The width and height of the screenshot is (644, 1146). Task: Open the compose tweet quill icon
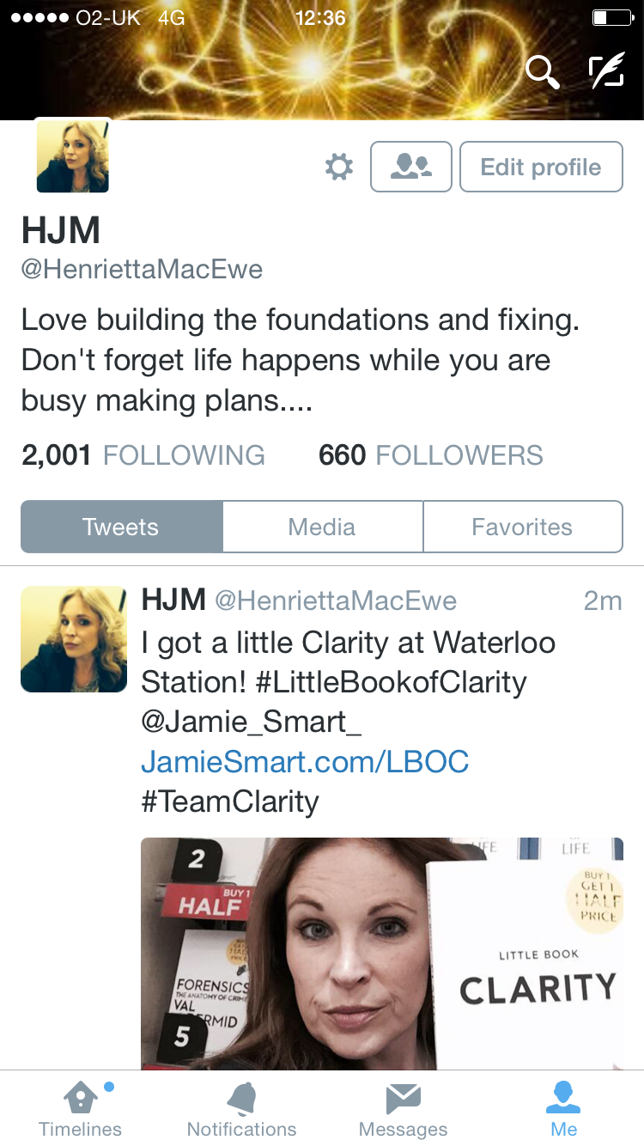pos(606,72)
